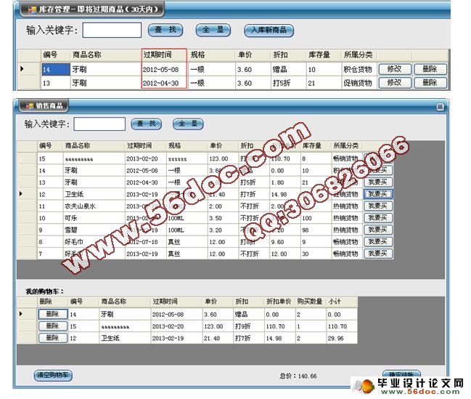Select 编号 column header in sales table
This screenshot has width=471, height=399.
50,145
